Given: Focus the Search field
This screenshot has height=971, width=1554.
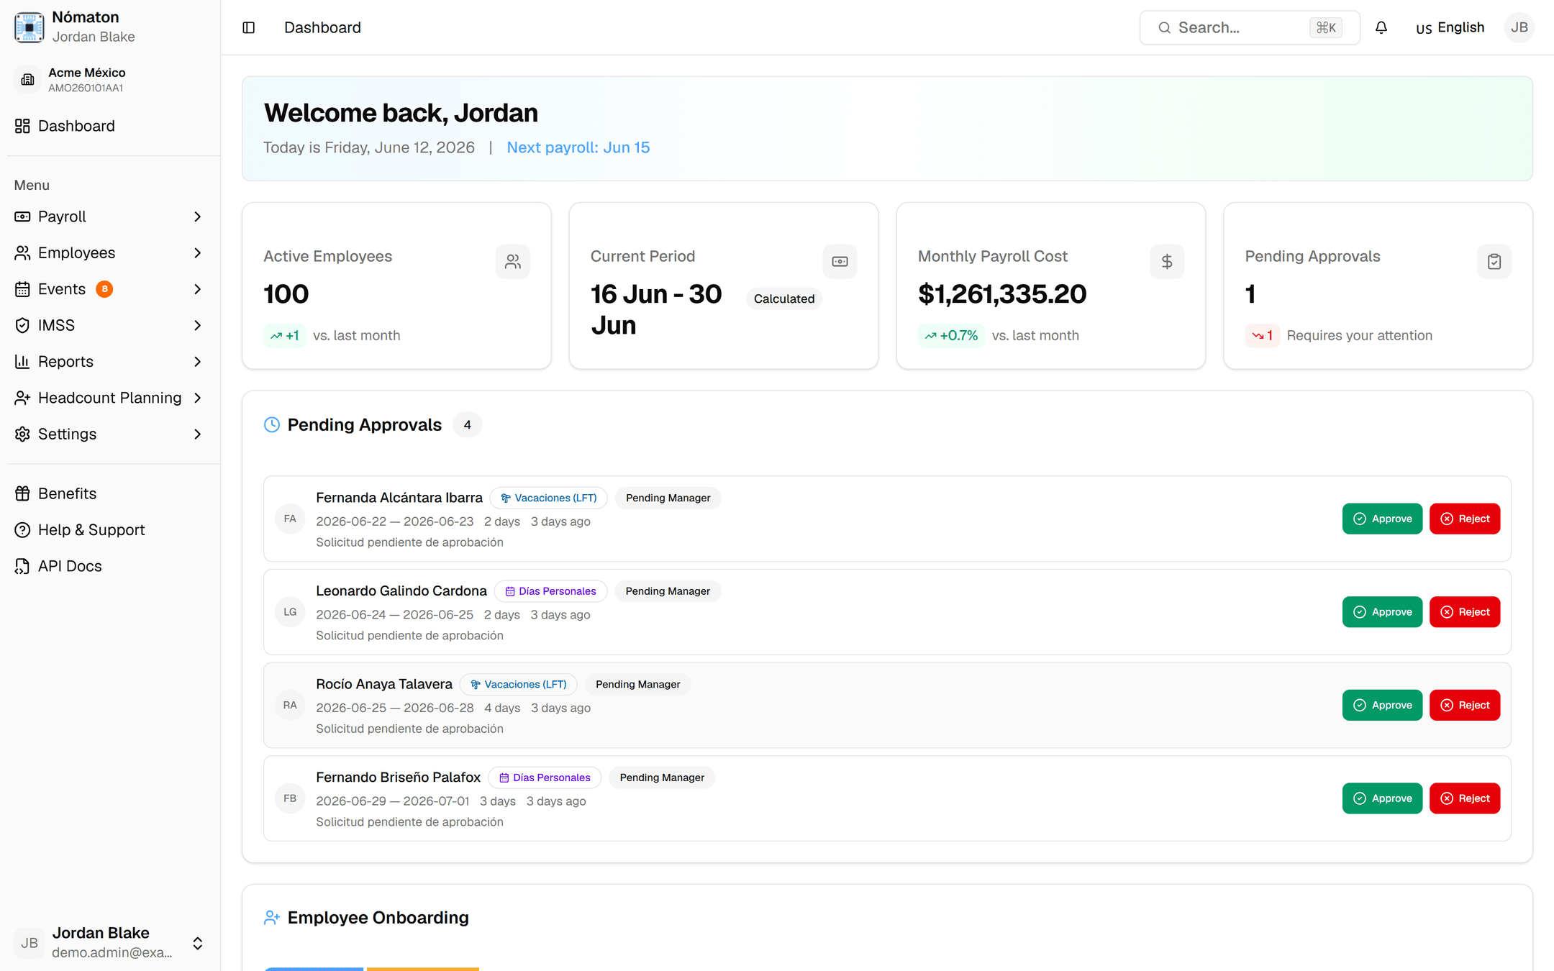Looking at the screenshot, I should tap(1250, 27).
